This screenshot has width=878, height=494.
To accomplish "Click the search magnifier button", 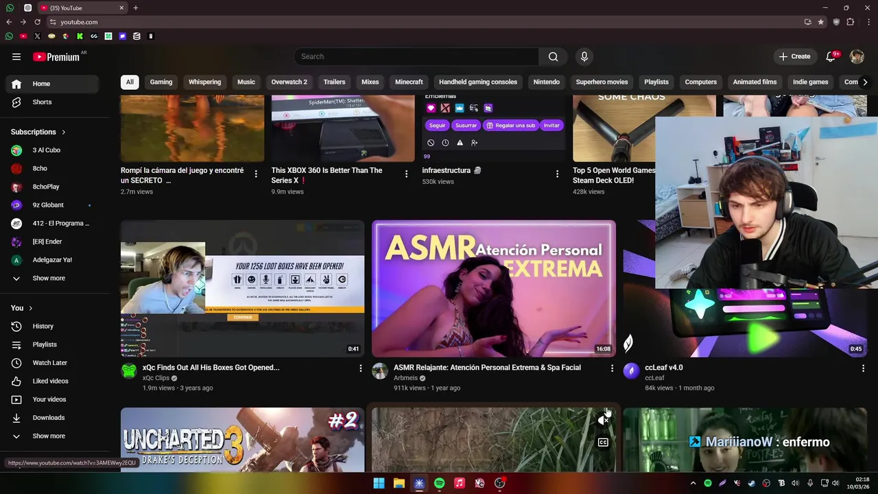I will coord(553,56).
